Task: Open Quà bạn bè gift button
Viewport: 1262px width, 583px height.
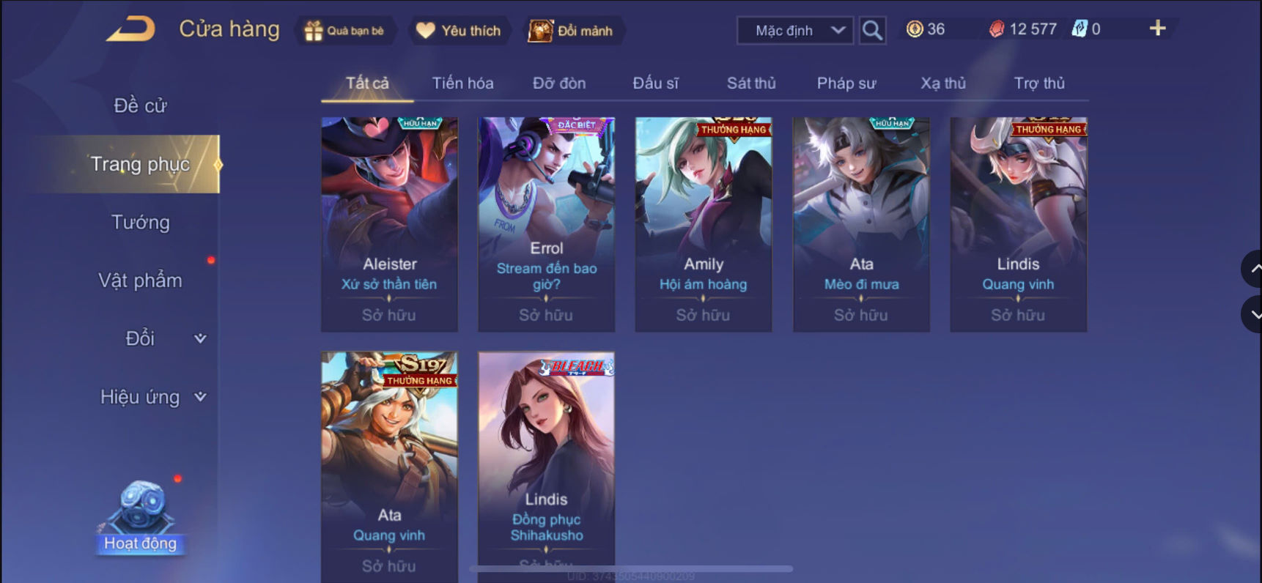Action: 345,31
